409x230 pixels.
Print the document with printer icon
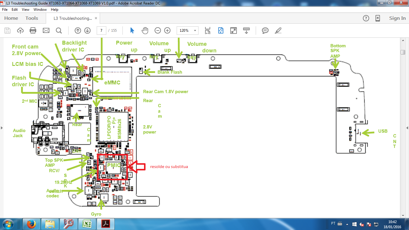click(x=33, y=31)
